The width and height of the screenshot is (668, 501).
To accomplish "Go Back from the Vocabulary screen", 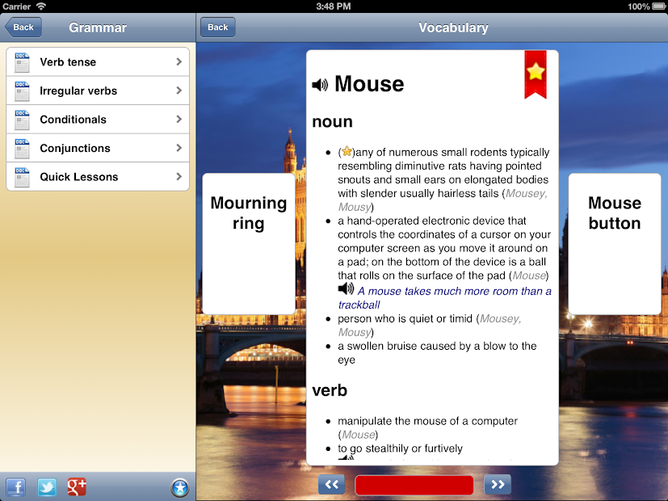I will tap(216, 27).
